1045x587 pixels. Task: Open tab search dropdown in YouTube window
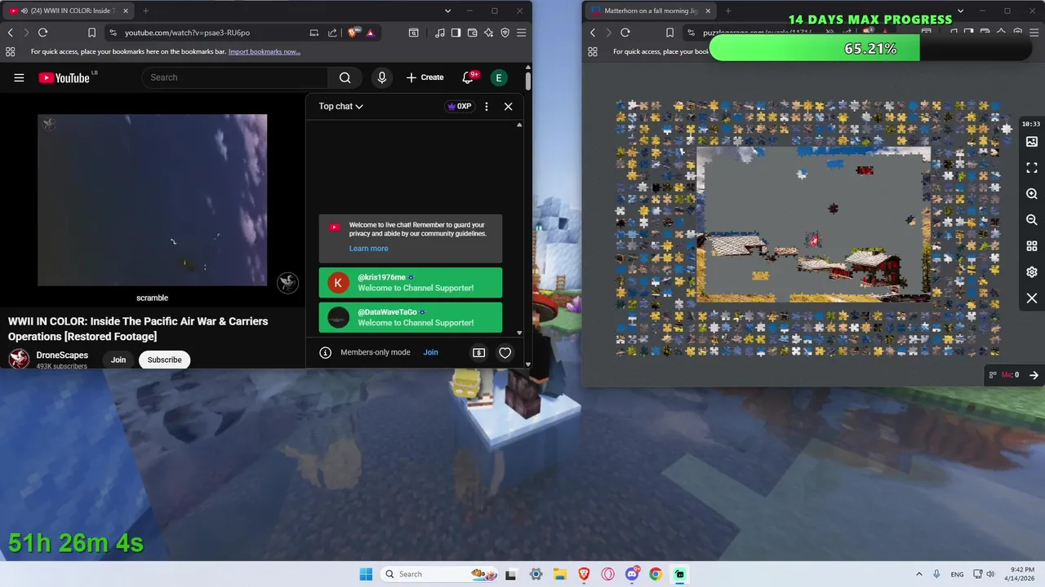pos(447,11)
